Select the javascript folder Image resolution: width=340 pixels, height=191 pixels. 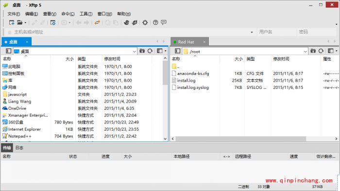point(17,94)
